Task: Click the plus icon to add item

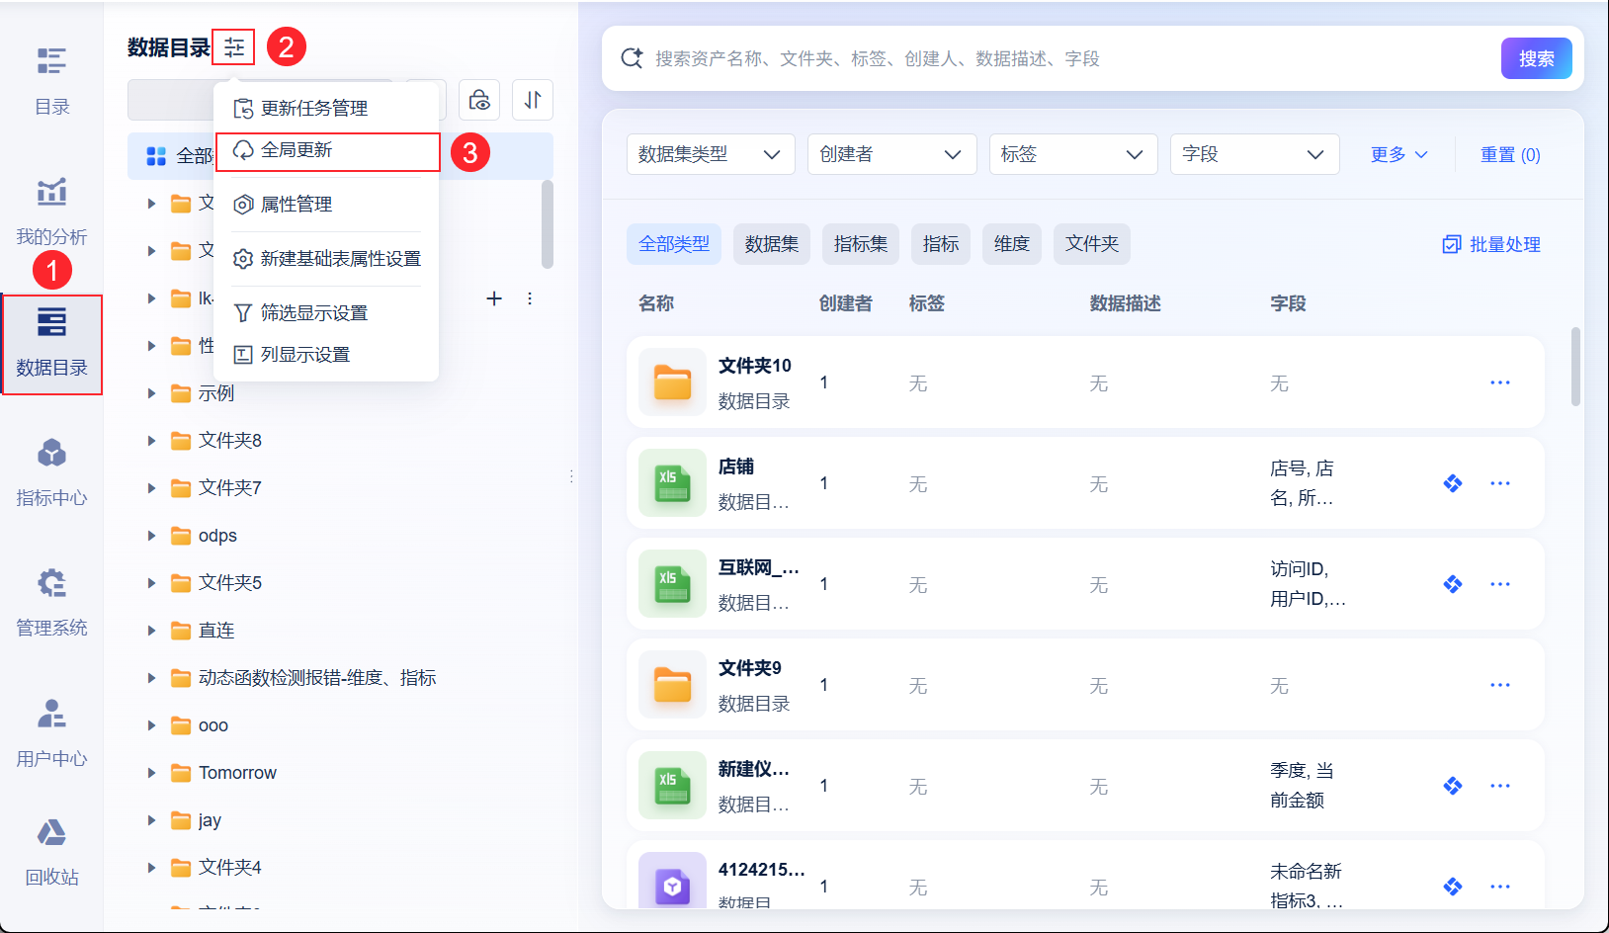Action: (x=494, y=298)
